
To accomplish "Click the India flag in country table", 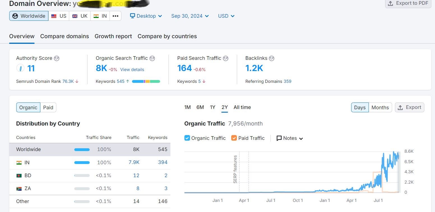I will [19, 163].
